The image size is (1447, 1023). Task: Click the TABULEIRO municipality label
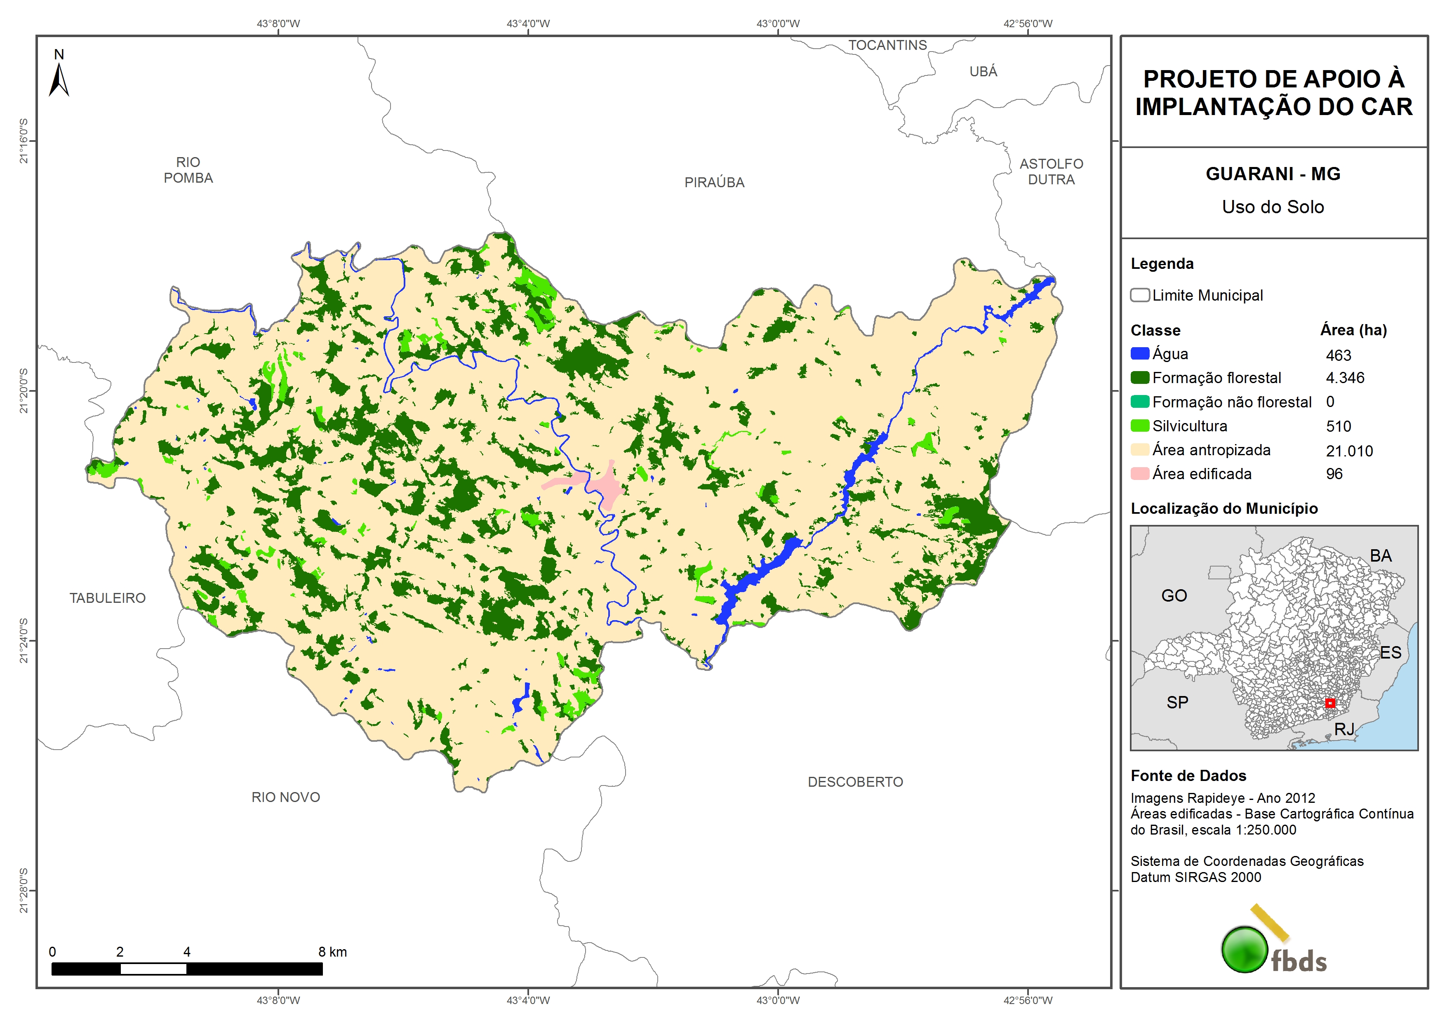pos(107,598)
